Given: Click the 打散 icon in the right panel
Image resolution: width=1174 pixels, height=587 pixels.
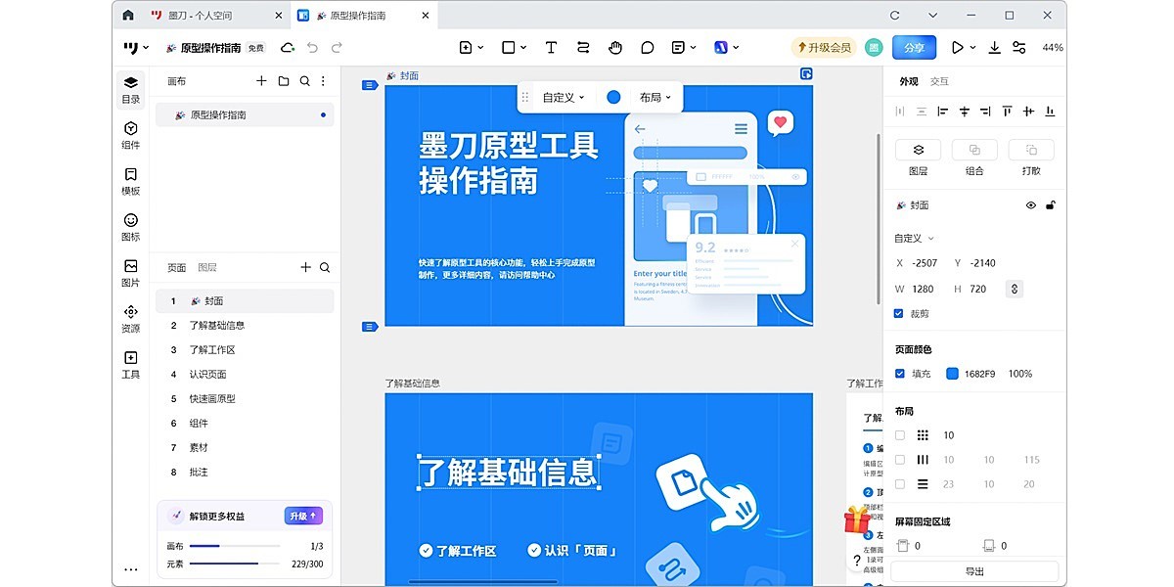Looking at the screenshot, I should 1031,149.
